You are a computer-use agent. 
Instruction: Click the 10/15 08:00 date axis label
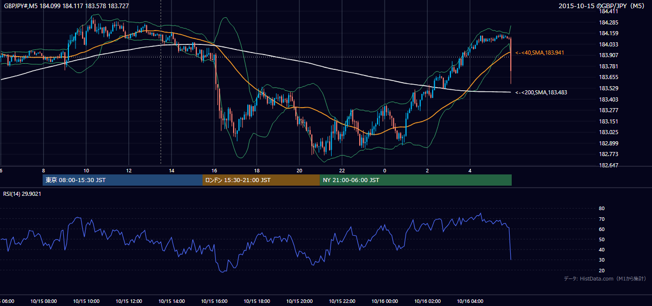[x=43, y=301]
